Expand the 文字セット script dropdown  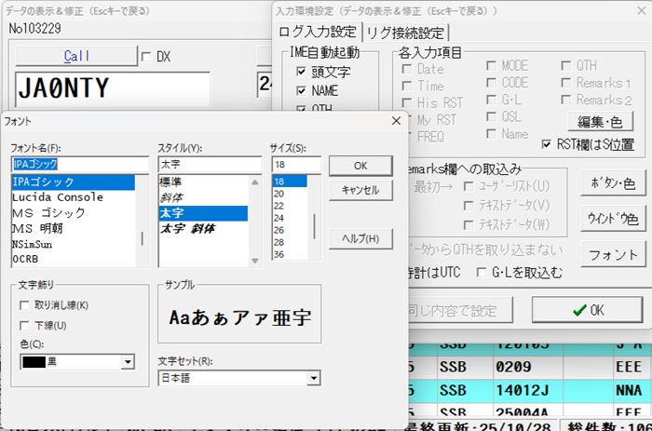[x=314, y=379]
